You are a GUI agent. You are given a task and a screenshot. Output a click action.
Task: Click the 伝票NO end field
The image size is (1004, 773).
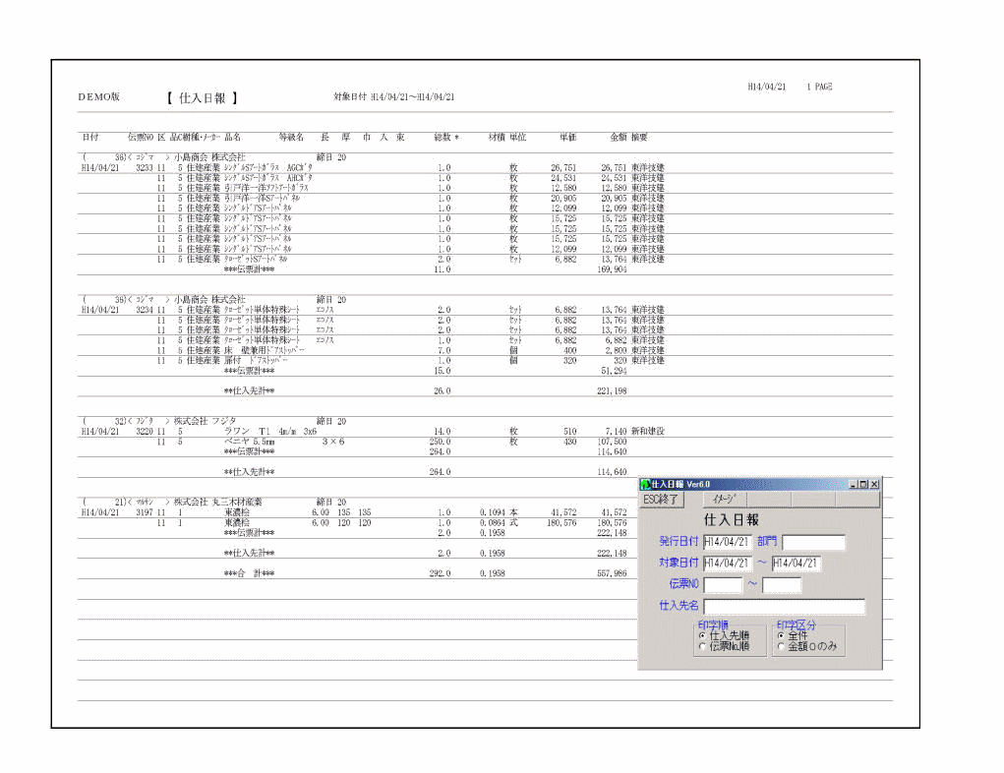(x=781, y=585)
